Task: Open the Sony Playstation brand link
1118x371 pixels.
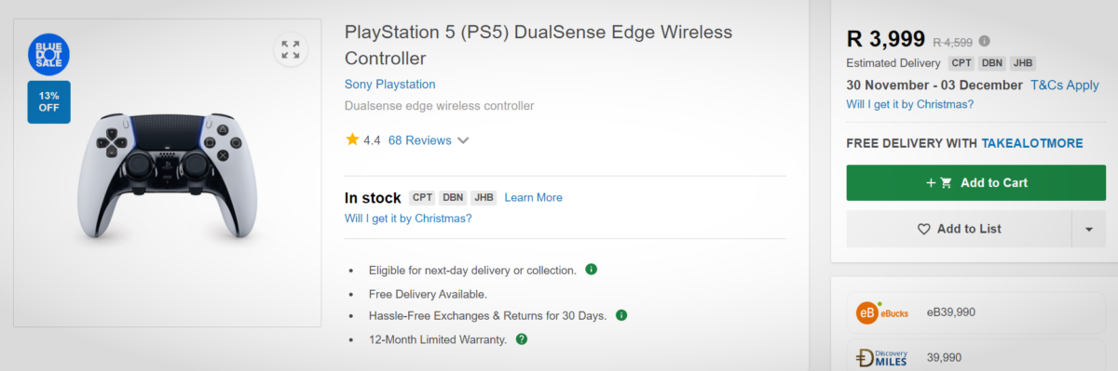Action: [x=389, y=84]
